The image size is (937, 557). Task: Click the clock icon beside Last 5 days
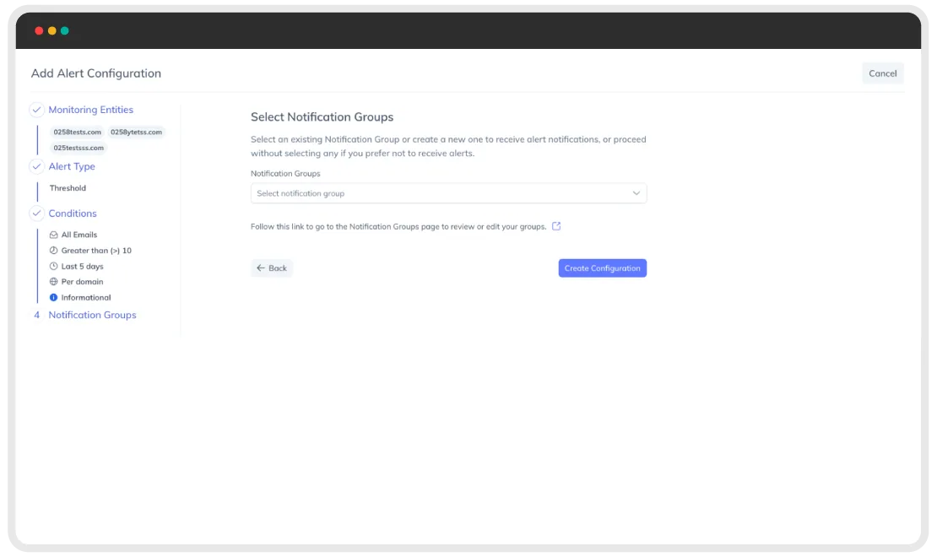coord(53,266)
